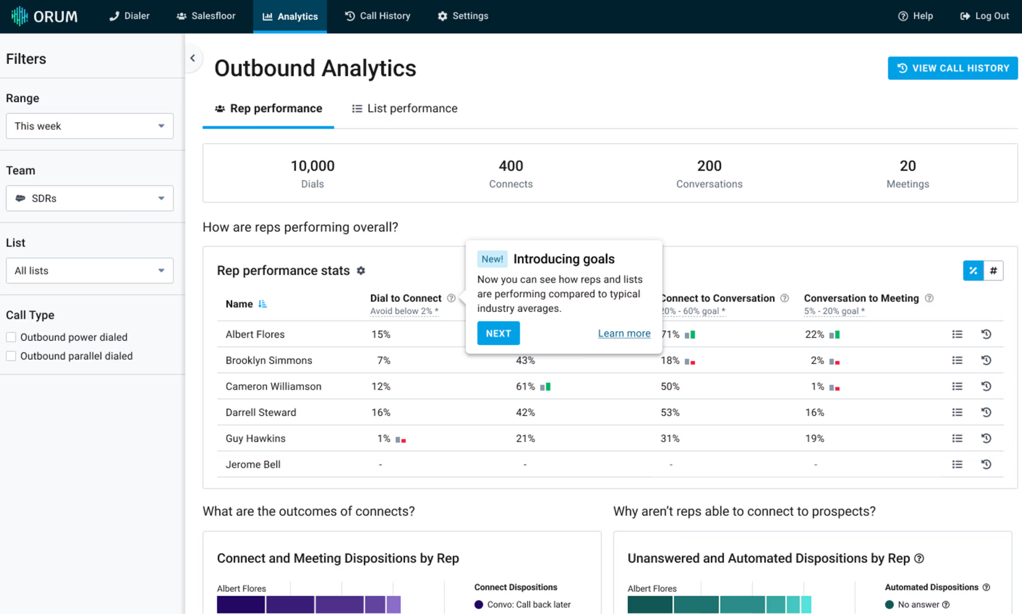Click the Dial to Connect help icon
1022x614 pixels.
[x=451, y=298]
